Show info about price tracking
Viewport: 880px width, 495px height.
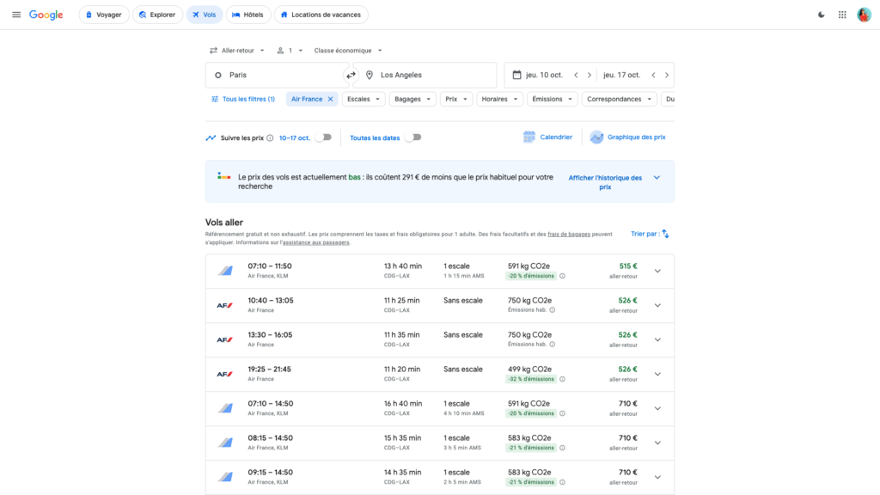pos(270,138)
